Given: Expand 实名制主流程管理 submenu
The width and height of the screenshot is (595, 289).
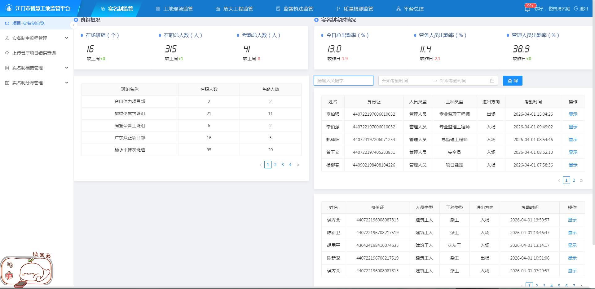Looking at the screenshot, I should pos(66,38).
